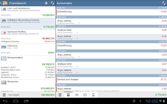This screenshot has width=167, height=104.
Task: Select the VISA Karte logo icon
Action: (4, 47)
